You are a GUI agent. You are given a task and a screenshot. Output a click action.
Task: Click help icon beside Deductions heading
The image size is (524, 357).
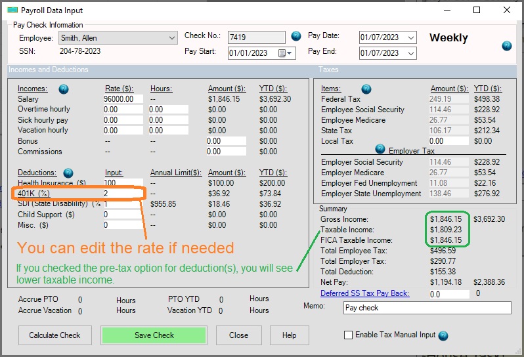(68, 173)
